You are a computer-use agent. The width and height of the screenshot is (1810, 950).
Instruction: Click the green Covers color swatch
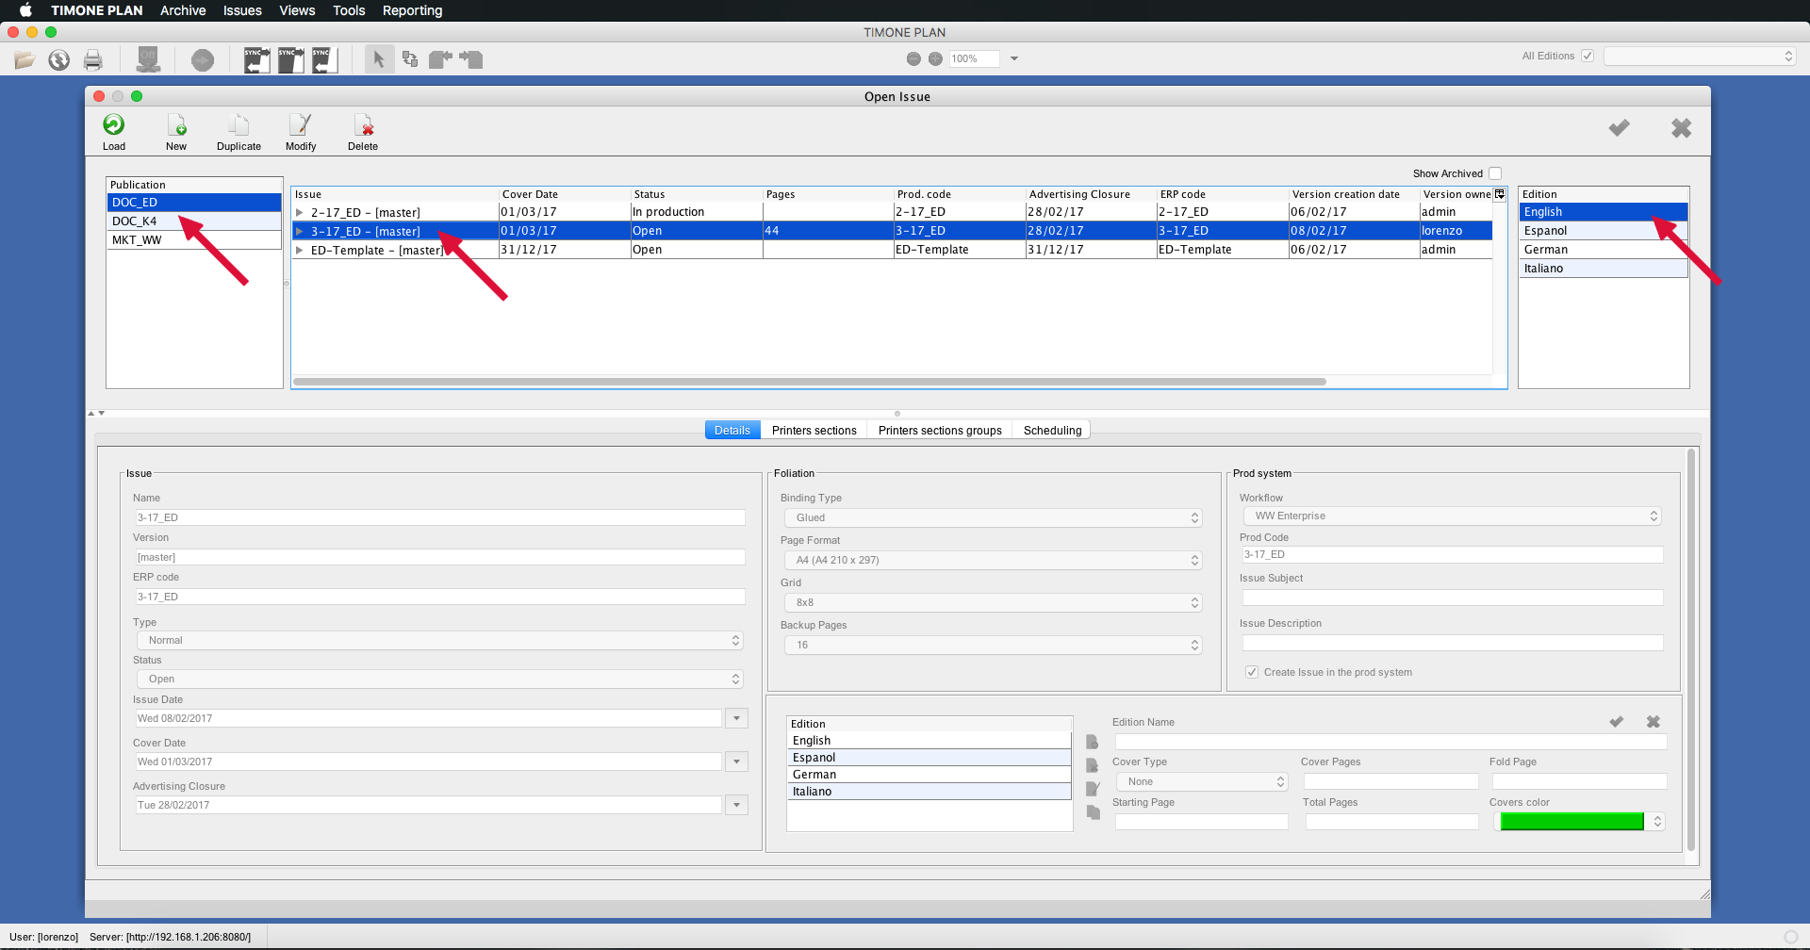pos(1571,822)
